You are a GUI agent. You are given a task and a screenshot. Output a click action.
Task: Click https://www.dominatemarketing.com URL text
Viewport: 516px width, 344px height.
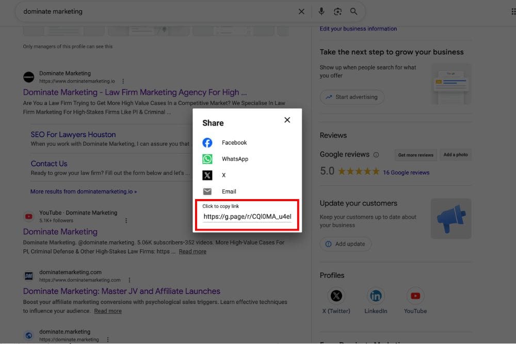pos(80,280)
